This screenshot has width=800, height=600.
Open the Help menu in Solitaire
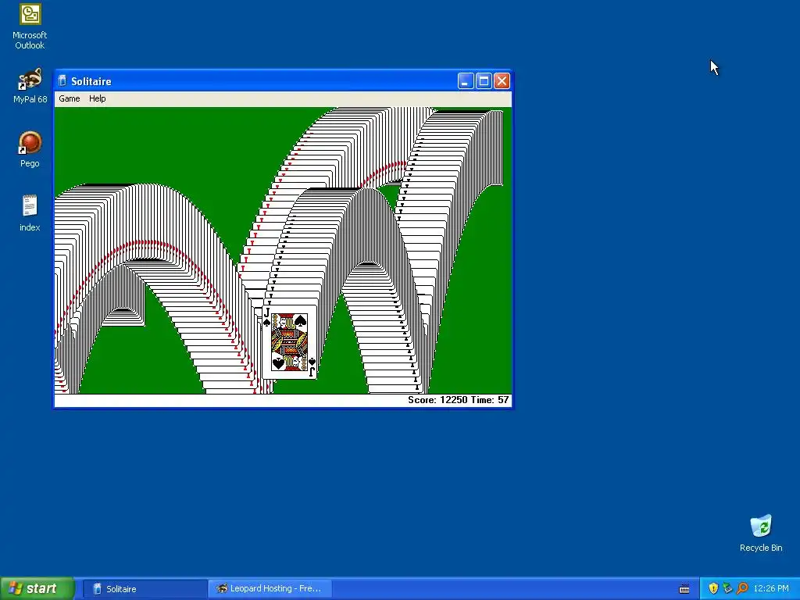98,98
